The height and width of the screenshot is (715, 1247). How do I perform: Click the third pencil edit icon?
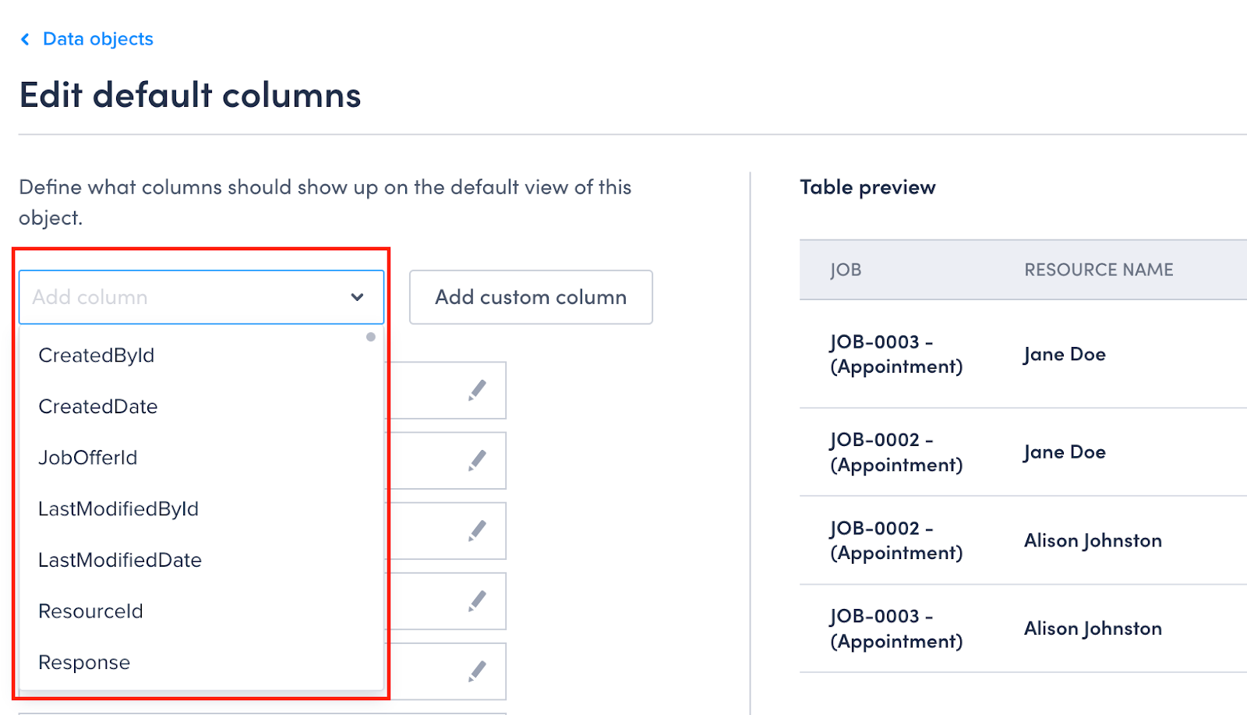click(477, 530)
